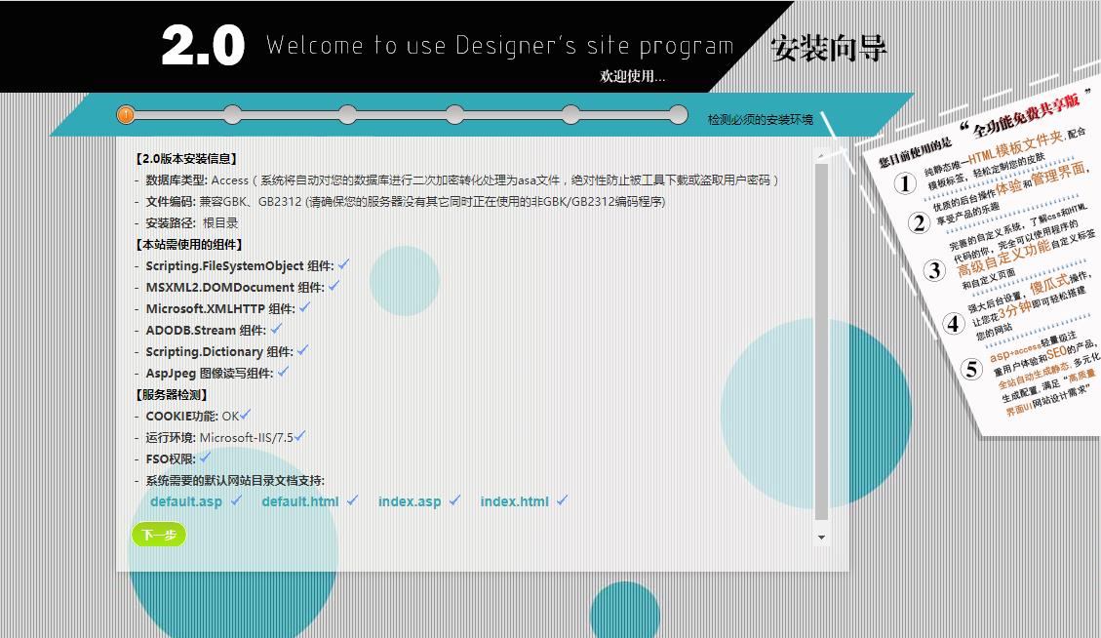Click circled number 4 on the flyer
Viewport: 1101px width, 638px height.
(953, 323)
